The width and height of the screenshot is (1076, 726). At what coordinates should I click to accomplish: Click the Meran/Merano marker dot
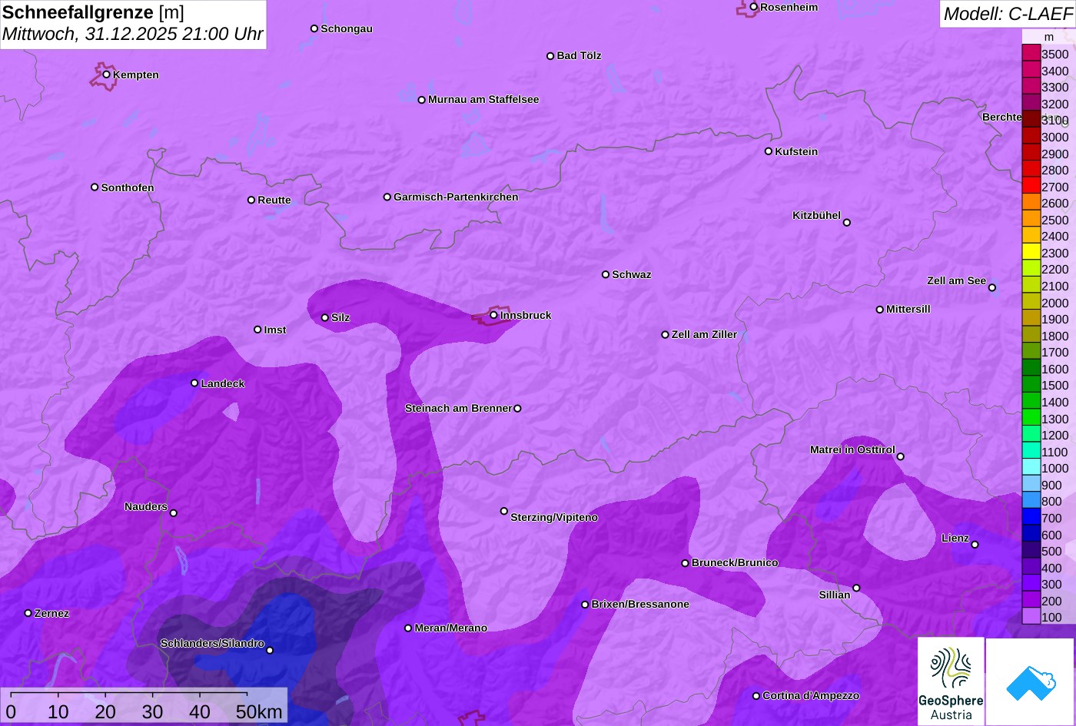click(x=408, y=628)
